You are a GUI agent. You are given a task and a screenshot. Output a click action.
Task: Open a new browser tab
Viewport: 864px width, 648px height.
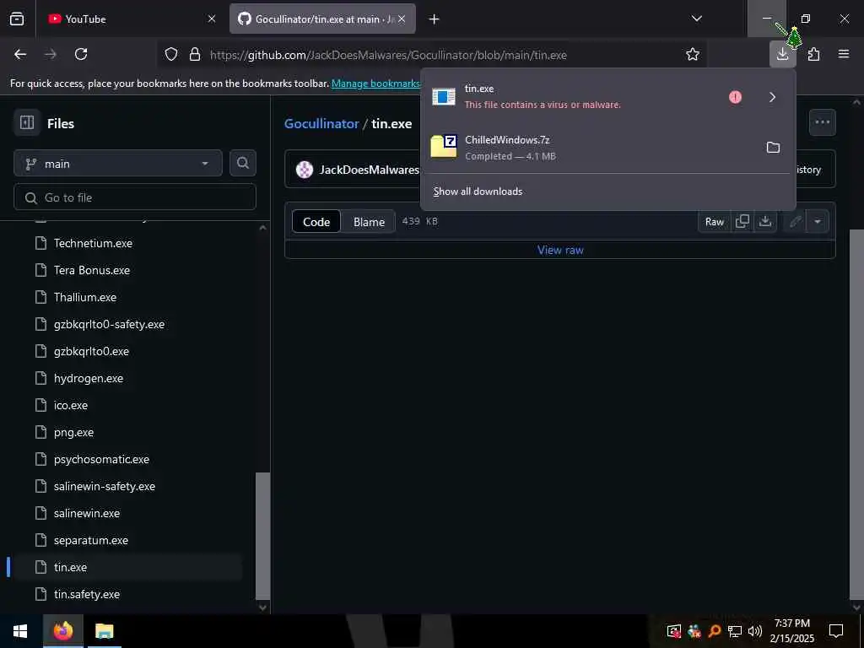[x=435, y=19]
